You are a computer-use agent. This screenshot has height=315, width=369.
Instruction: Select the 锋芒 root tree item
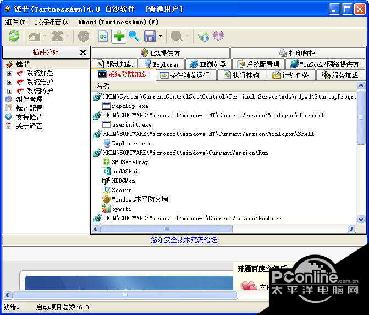[x=23, y=64]
